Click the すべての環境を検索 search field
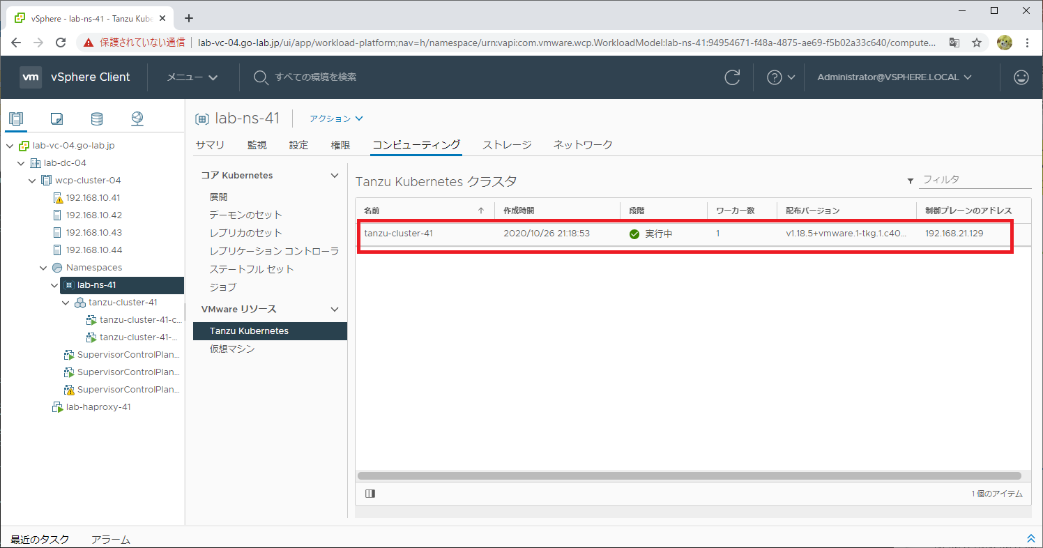Viewport: 1043px width, 548px height. [x=315, y=77]
